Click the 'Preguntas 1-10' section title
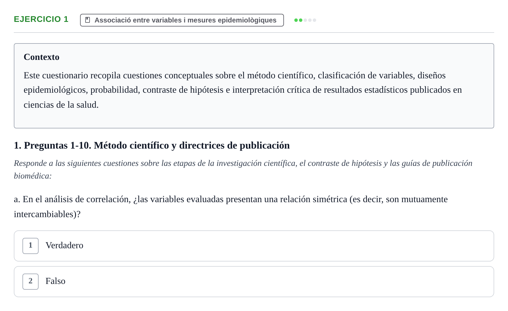508x311 pixels. pyautogui.click(x=152, y=145)
